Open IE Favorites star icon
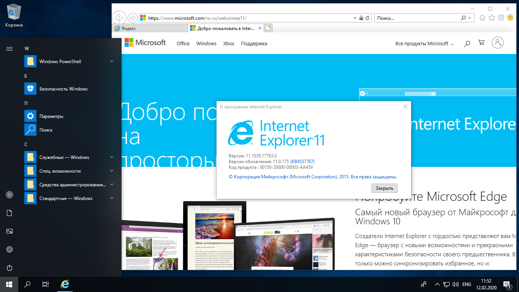519x292 pixels. (x=492, y=18)
